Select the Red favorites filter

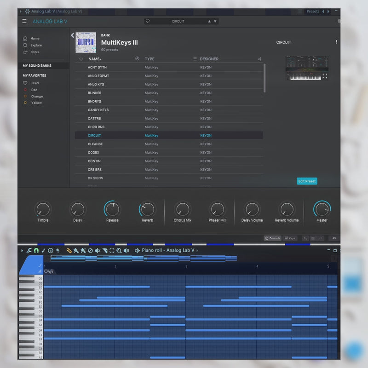coord(34,89)
